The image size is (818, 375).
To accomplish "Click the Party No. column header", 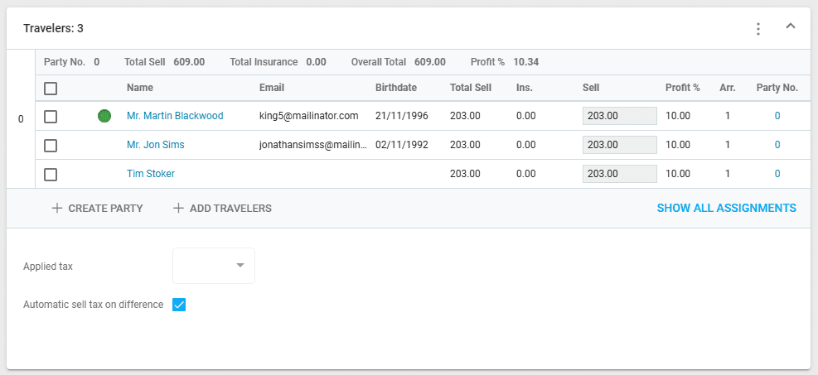I will [777, 88].
